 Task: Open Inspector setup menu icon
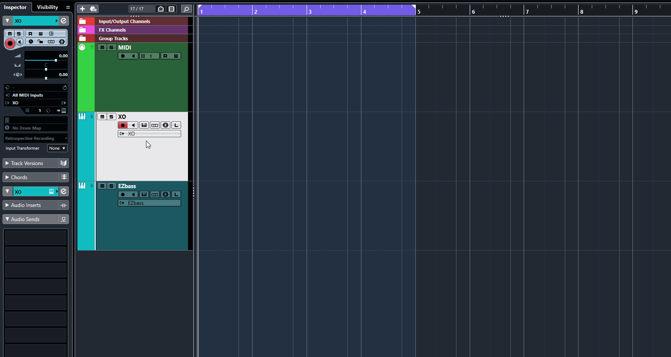(x=68, y=7)
